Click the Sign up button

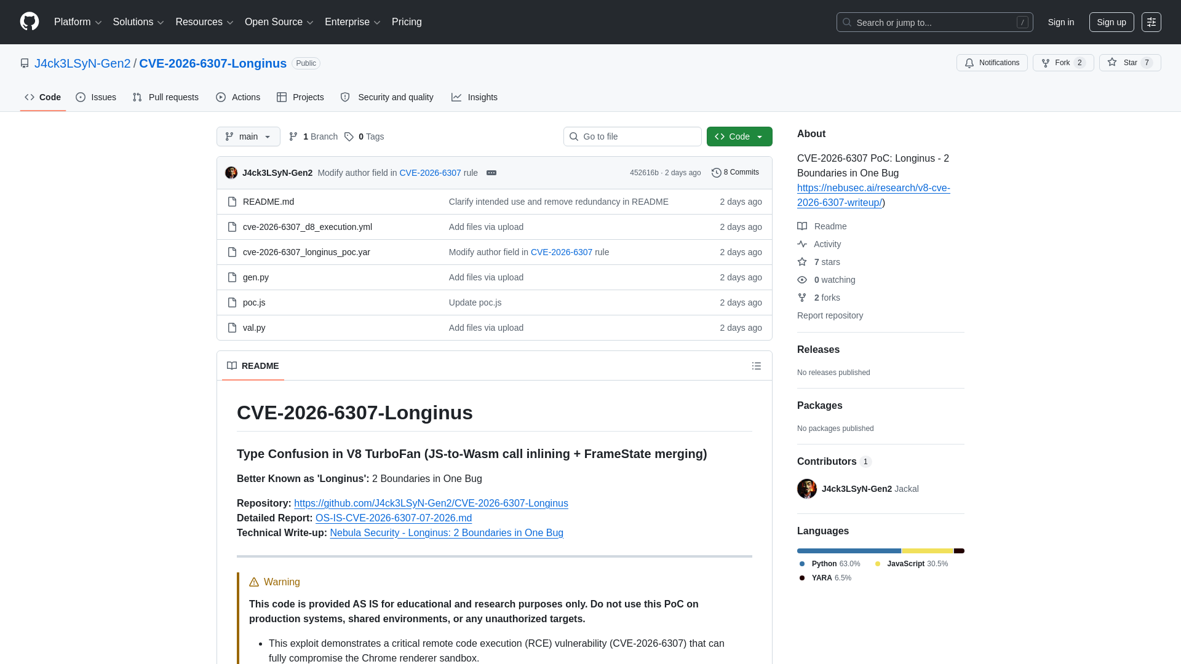coord(1111,22)
